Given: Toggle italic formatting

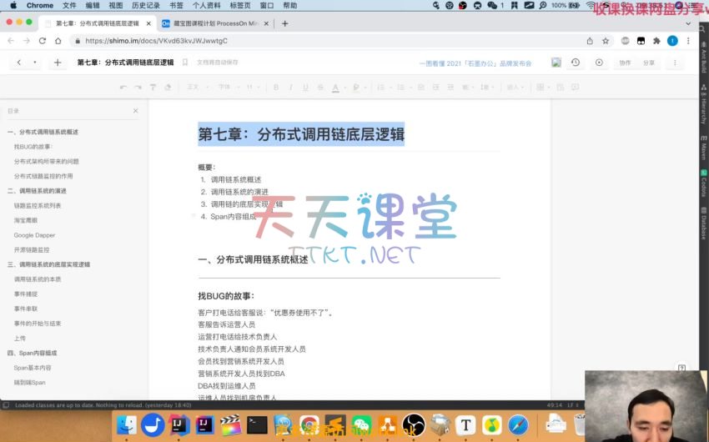Looking at the screenshot, I should 291,87.
